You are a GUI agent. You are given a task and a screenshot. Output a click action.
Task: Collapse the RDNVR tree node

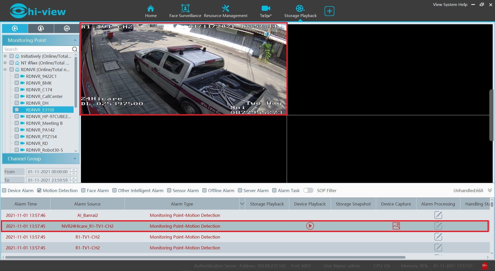pos(5,70)
